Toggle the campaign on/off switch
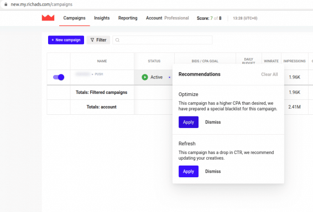The height and width of the screenshot is (212, 313). pyautogui.click(x=59, y=77)
